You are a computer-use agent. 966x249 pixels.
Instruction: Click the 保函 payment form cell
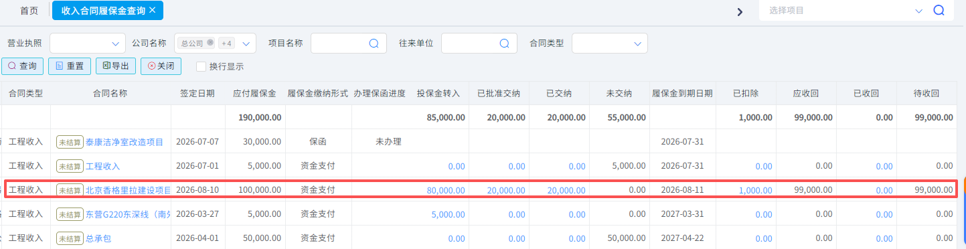click(x=318, y=142)
